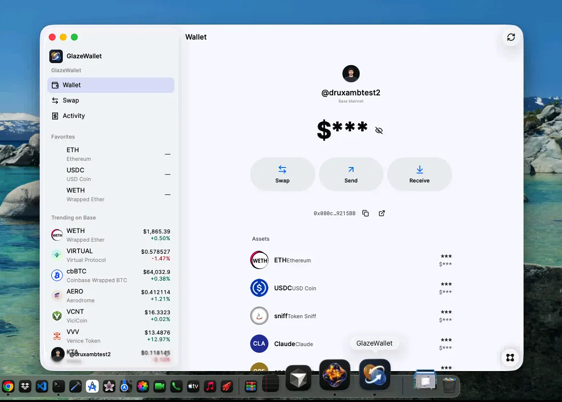Open Visual Studio Code from the dock
The image size is (562, 402).
tap(42, 386)
